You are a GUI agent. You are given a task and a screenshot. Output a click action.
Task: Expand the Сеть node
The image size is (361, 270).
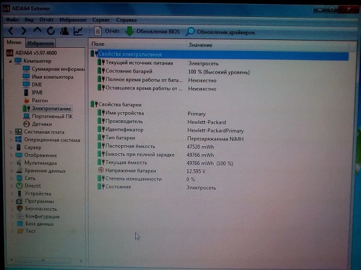point(11,178)
